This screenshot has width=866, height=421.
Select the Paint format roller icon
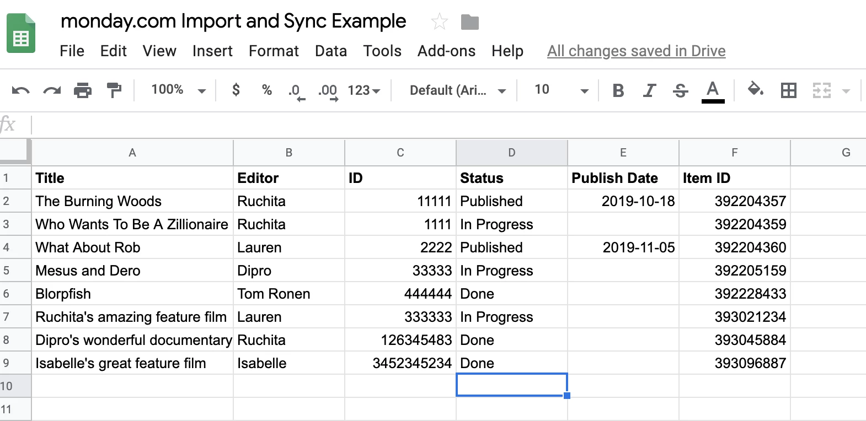[x=114, y=90]
